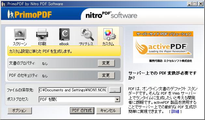This screenshot has width=205, height=120.
Task: Open the activePDF advertisement banner
Action: click(x=163, y=47)
